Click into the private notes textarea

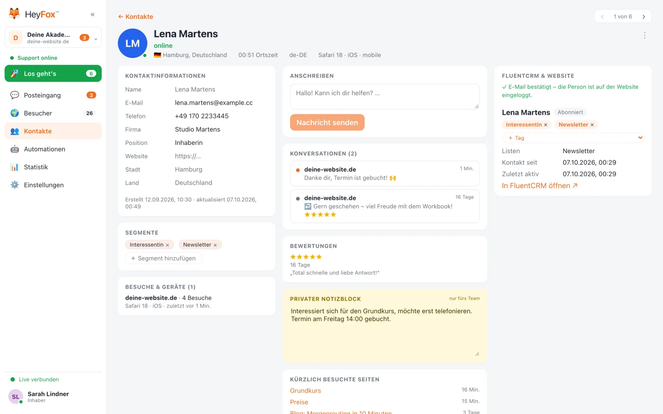(385, 331)
